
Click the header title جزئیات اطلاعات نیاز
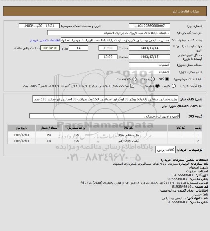(x=186, y=12)
